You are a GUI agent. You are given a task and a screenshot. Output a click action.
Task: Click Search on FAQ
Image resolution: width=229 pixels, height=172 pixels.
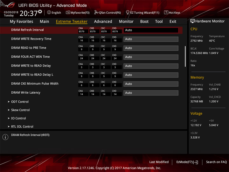click(216, 162)
